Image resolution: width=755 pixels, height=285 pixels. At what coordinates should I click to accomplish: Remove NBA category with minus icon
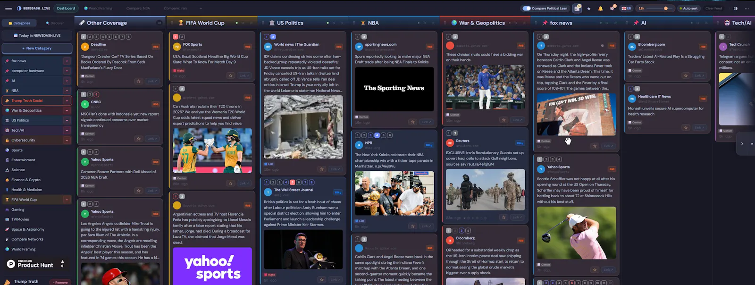(x=67, y=91)
